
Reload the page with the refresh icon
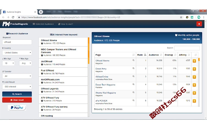13,17
